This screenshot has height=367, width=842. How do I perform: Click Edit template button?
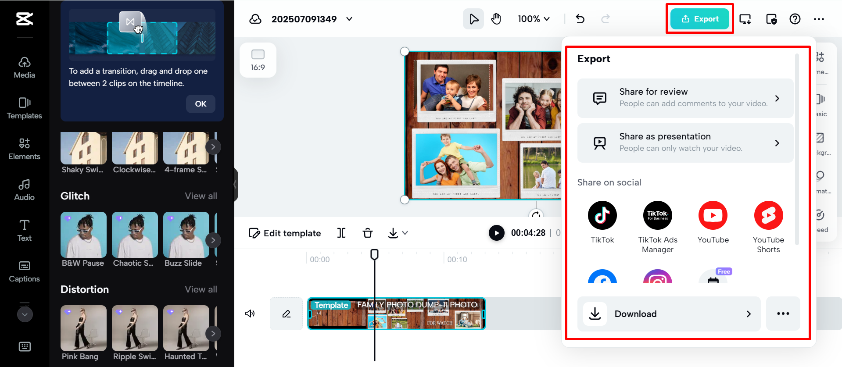285,233
